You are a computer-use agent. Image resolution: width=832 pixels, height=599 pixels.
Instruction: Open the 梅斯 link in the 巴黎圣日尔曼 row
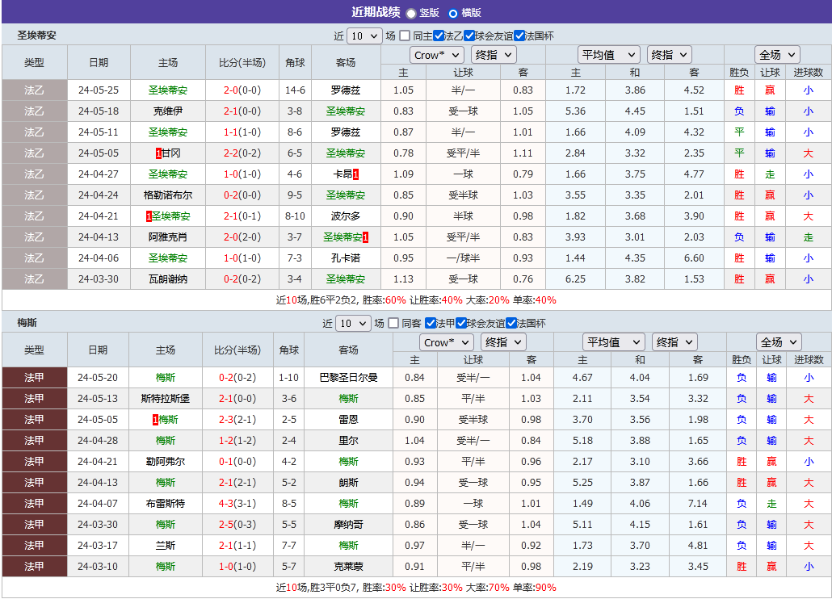click(x=165, y=377)
